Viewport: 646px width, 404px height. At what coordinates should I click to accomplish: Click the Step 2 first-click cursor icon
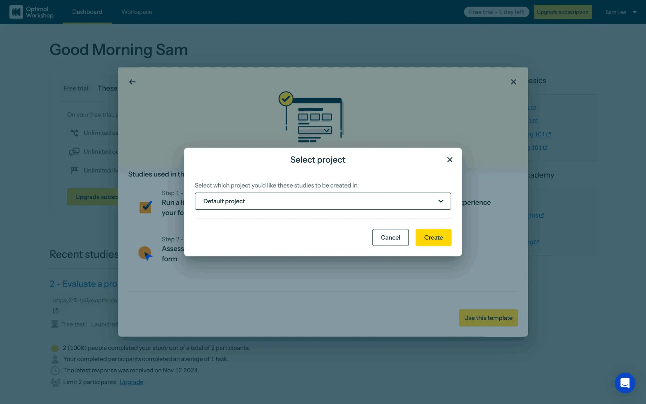coord(145,254)
